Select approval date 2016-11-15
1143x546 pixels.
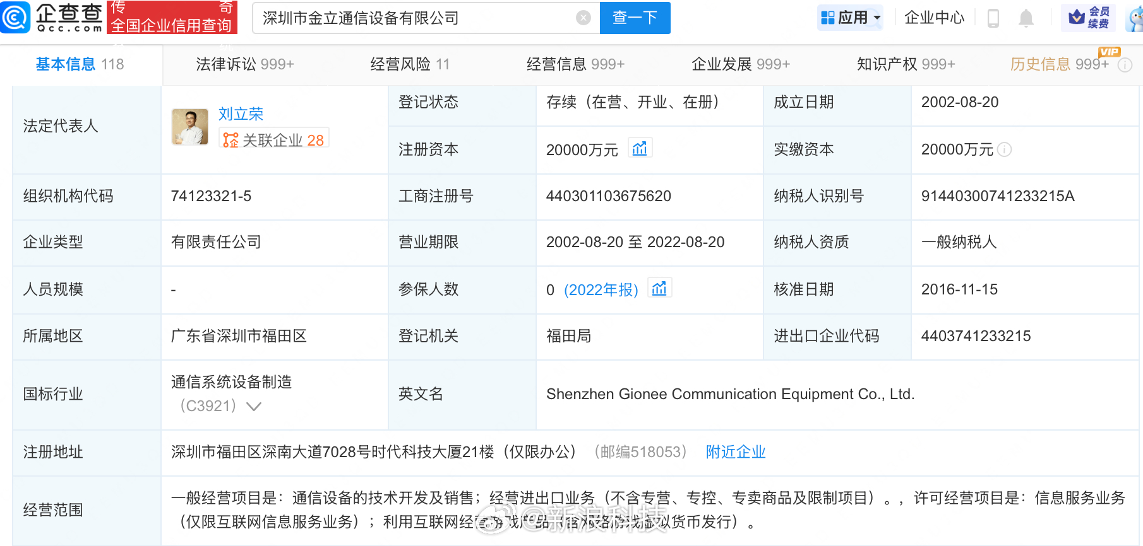(x=960, y=289)
